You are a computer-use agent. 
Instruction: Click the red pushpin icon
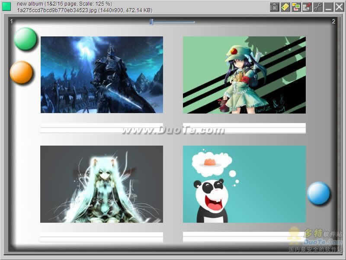(x=307, y=7)
